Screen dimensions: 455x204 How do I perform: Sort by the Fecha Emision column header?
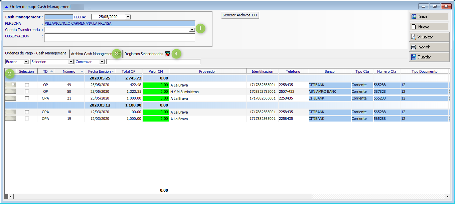click(99, 71)
